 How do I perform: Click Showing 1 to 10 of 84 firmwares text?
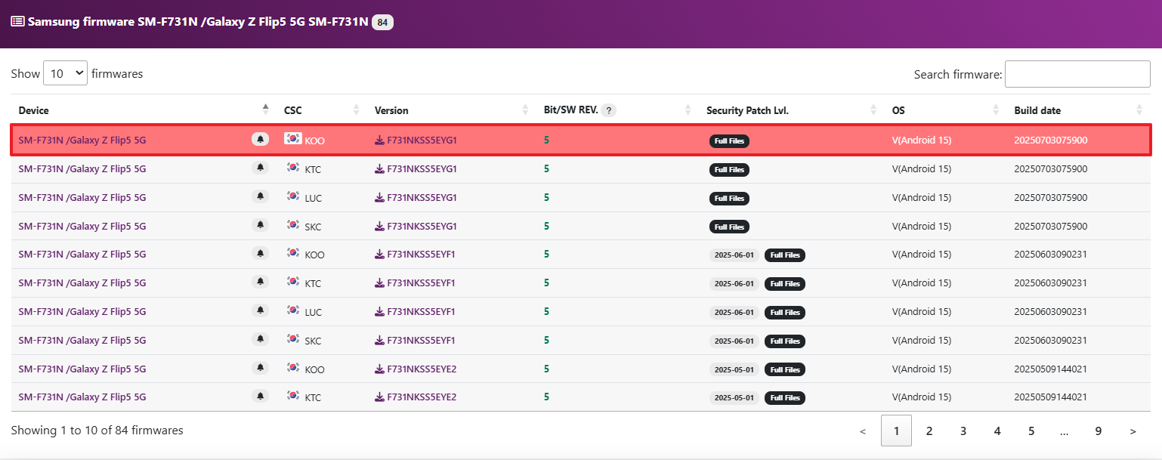97,431
